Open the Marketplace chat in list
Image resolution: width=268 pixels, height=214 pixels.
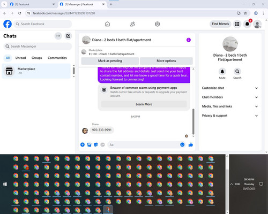[x=36, y=71]
